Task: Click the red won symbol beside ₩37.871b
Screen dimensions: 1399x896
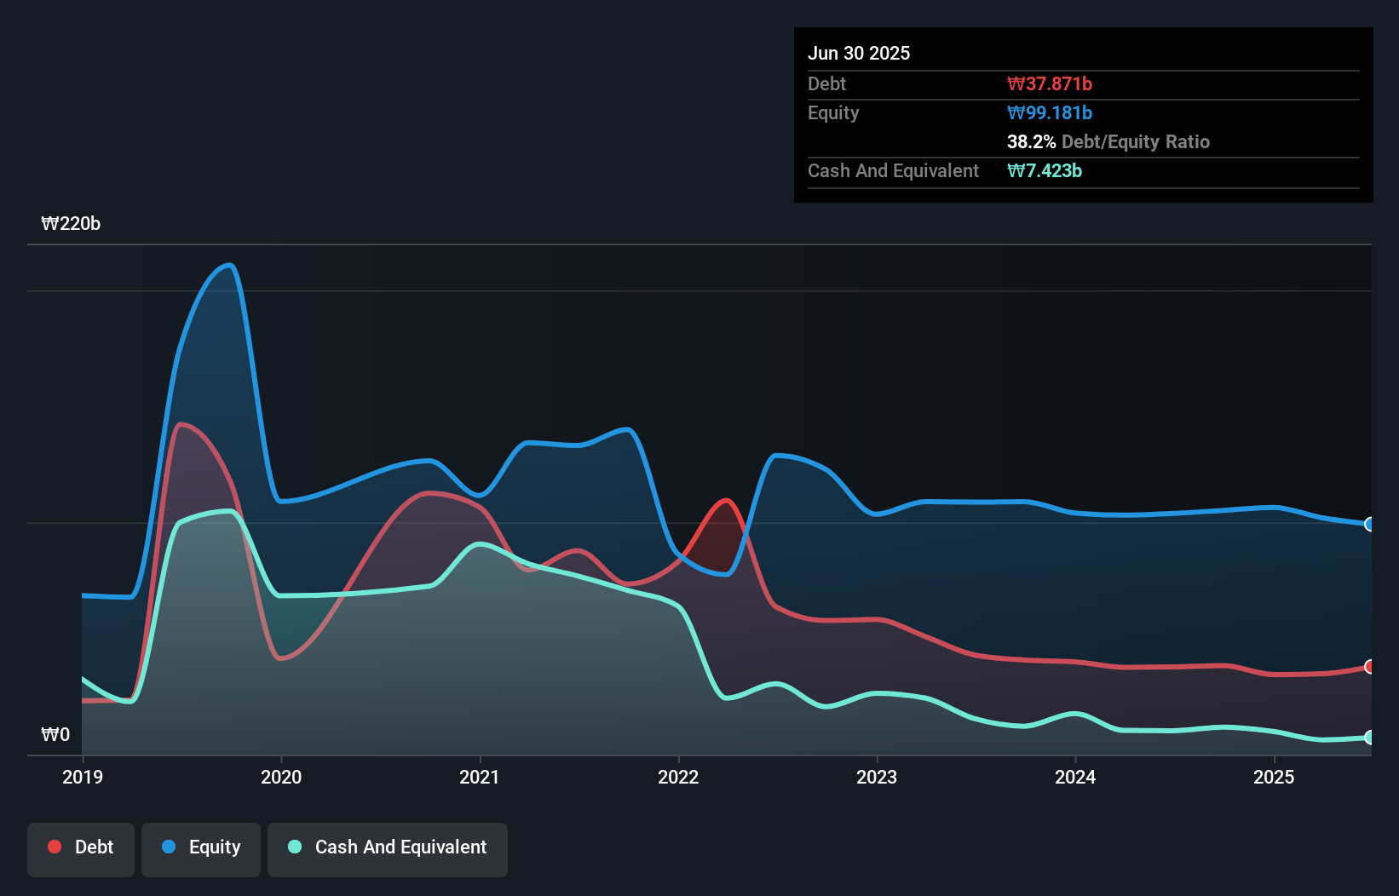Action: tap(1016, 83)
